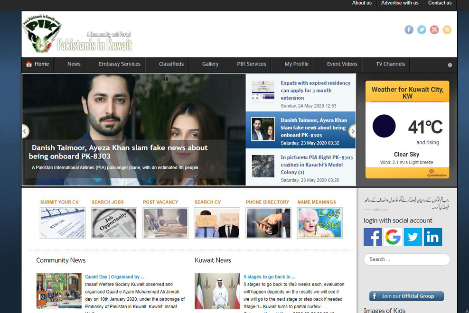This screenshot has height=313, width=469.
Task: Go to next slide in news carousel
Action: point(352,131)
